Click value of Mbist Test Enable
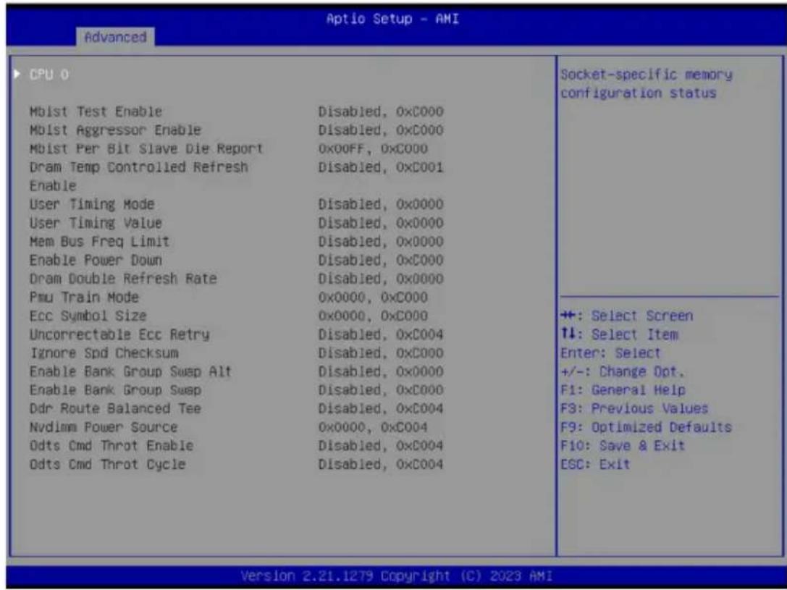 pyautogui.click(x=381, y=111)
